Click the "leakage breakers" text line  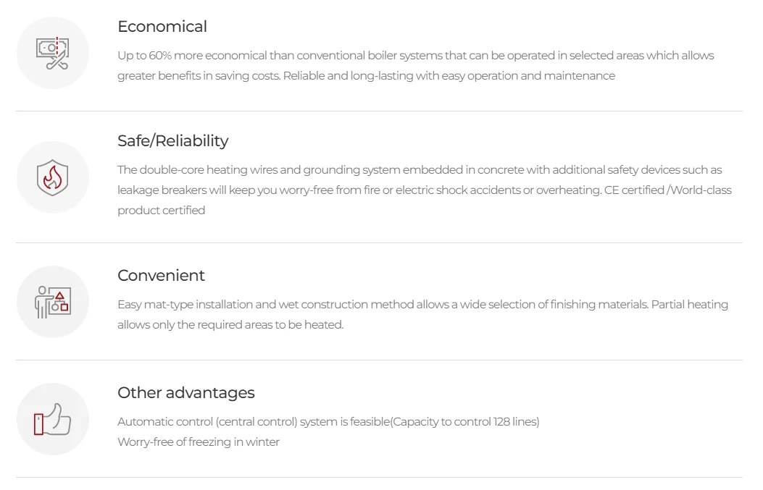[x=359, y=190]
